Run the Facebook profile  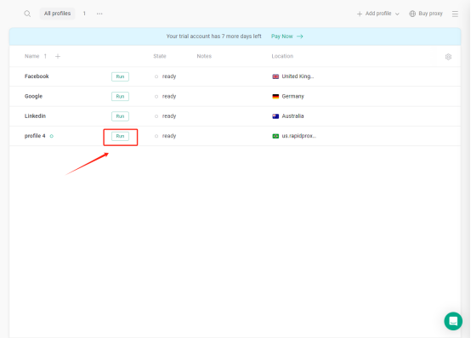click(120, 76)
